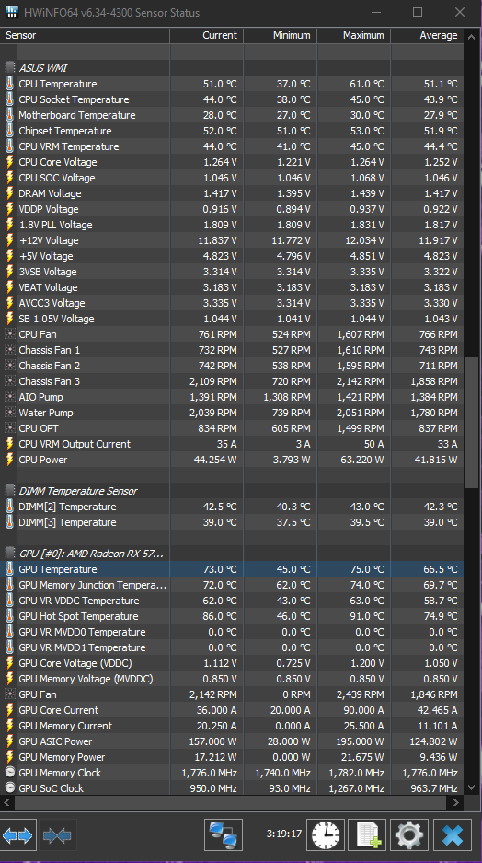482x863 pixels.
Task: Click the expand/collapse arrows toolbar button
Action: [18, 835]
